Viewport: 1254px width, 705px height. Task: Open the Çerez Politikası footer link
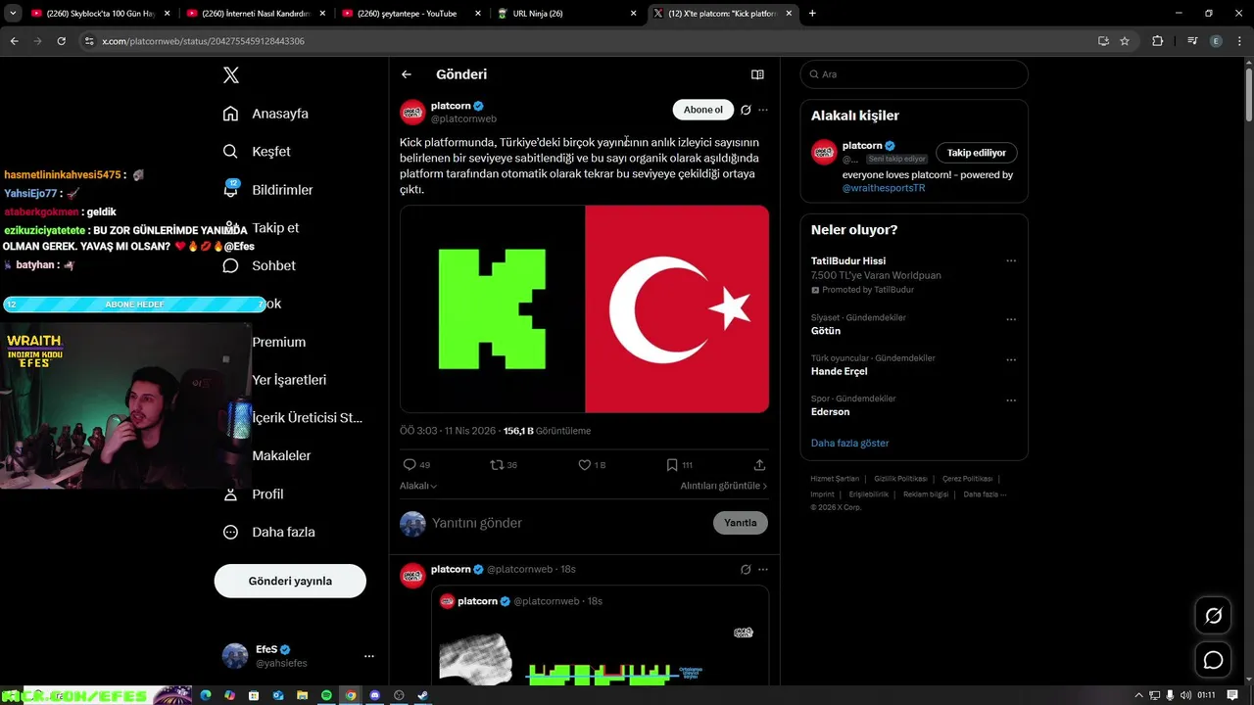click(x=967, y=479)
